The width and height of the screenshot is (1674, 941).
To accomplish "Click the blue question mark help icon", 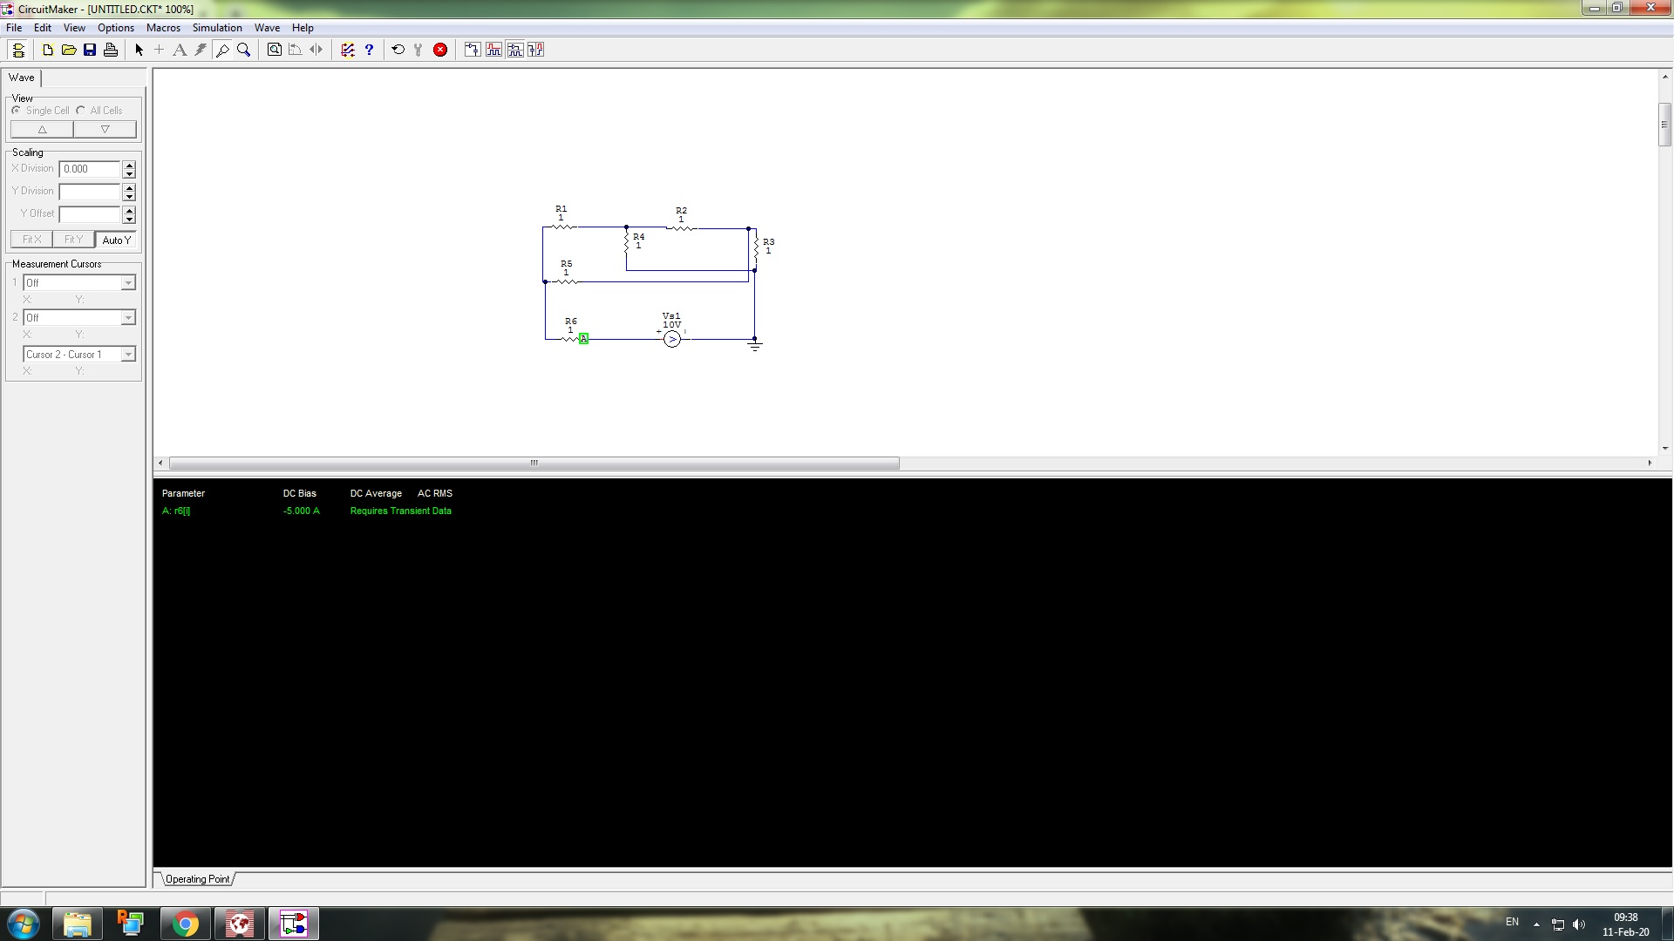I will point(369,50).
